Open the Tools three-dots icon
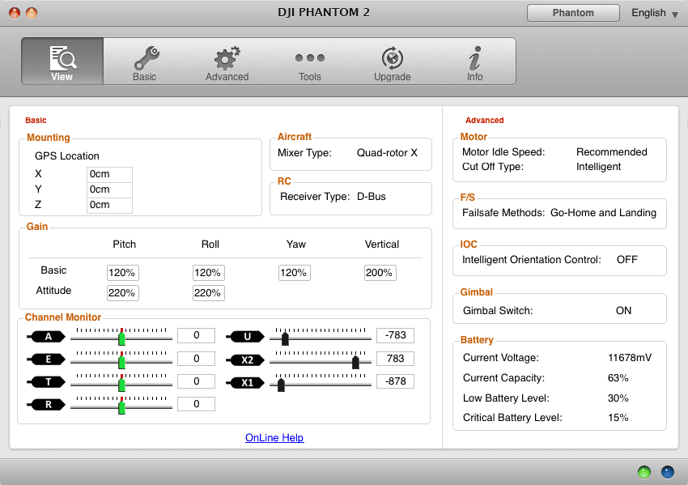Viewport: 688px width, 485px height. [310, 58]
